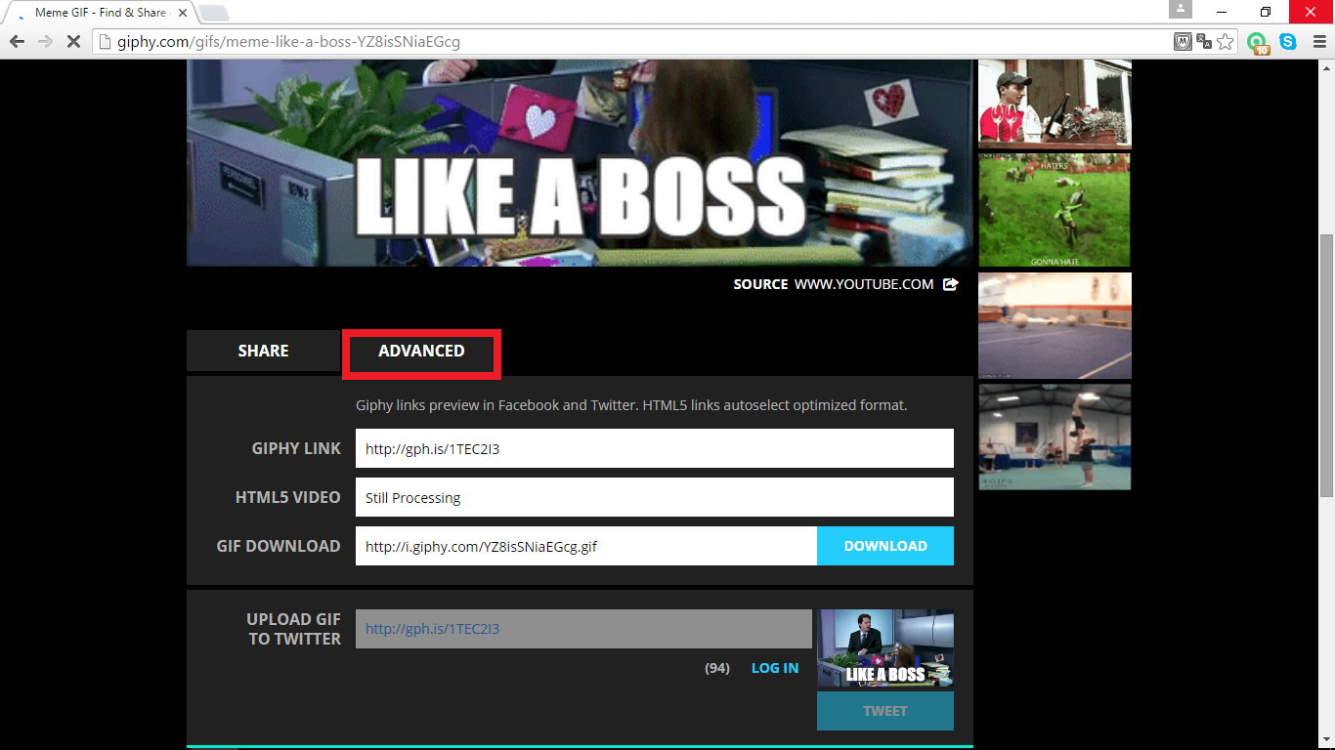This screenshot has width=1335, height=750.
Task: Open the gym balls related GIF thumbnail
Action: point(1055,325)
